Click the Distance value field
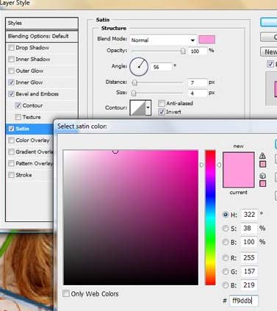 point(198,83)
